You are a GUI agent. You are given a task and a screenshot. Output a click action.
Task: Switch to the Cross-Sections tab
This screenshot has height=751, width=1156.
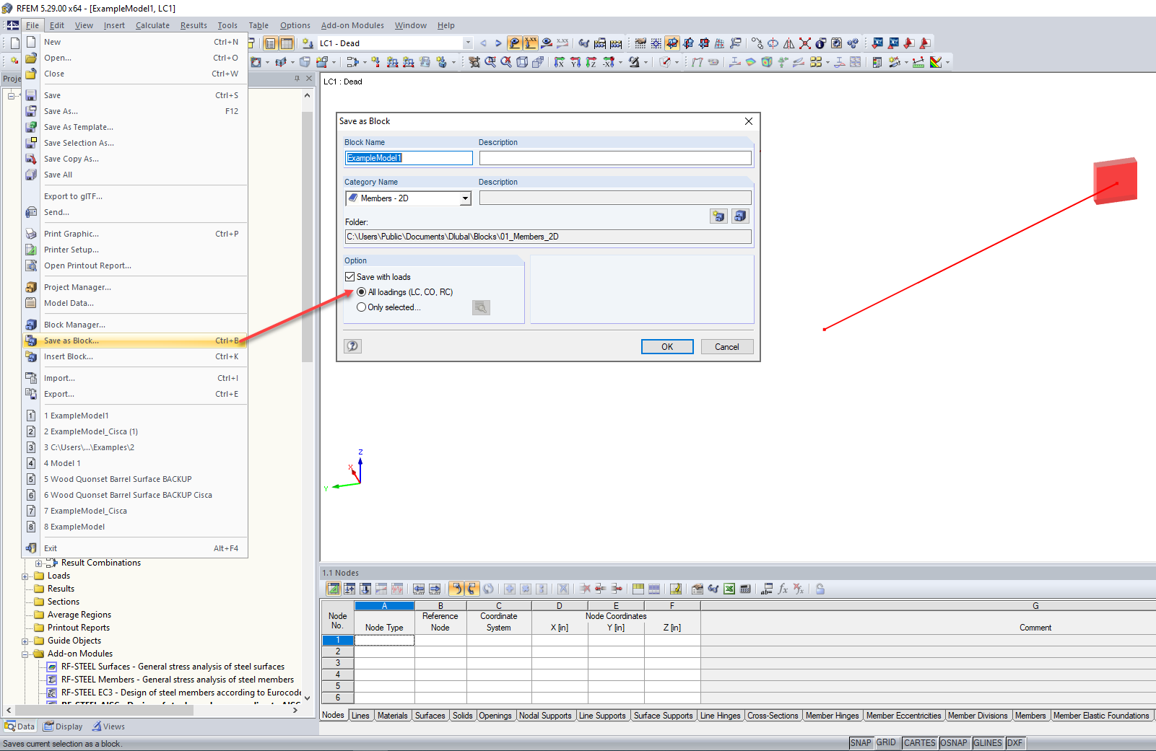click(773, 715)
